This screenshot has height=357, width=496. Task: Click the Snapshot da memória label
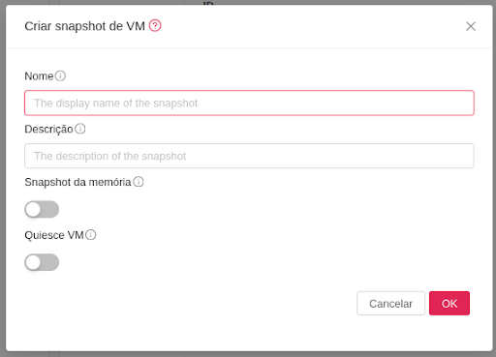(77, 182)
